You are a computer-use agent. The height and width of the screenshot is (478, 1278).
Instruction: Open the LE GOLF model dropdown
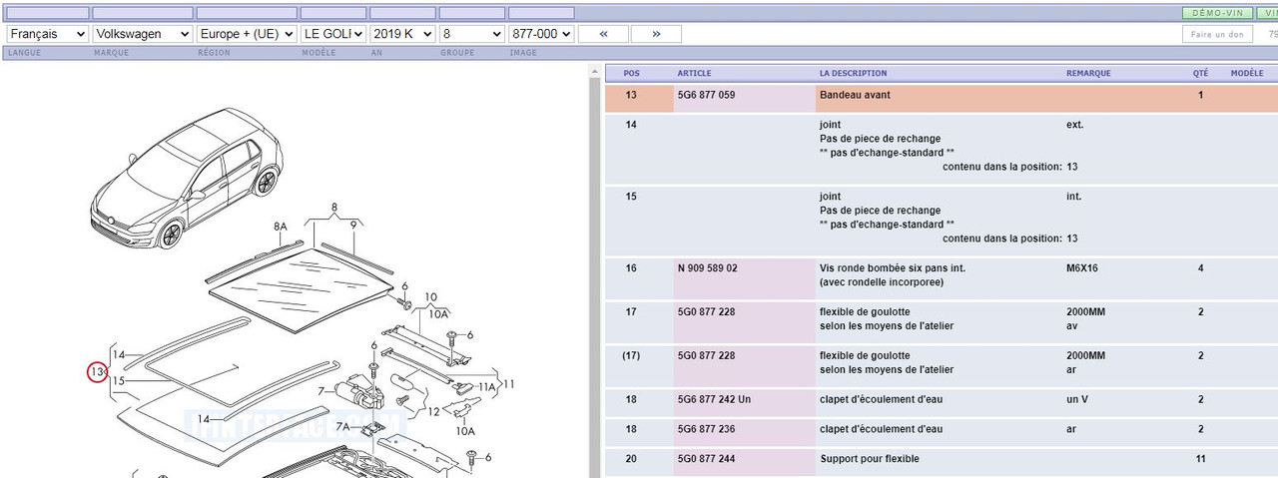[x=333, y=34]
